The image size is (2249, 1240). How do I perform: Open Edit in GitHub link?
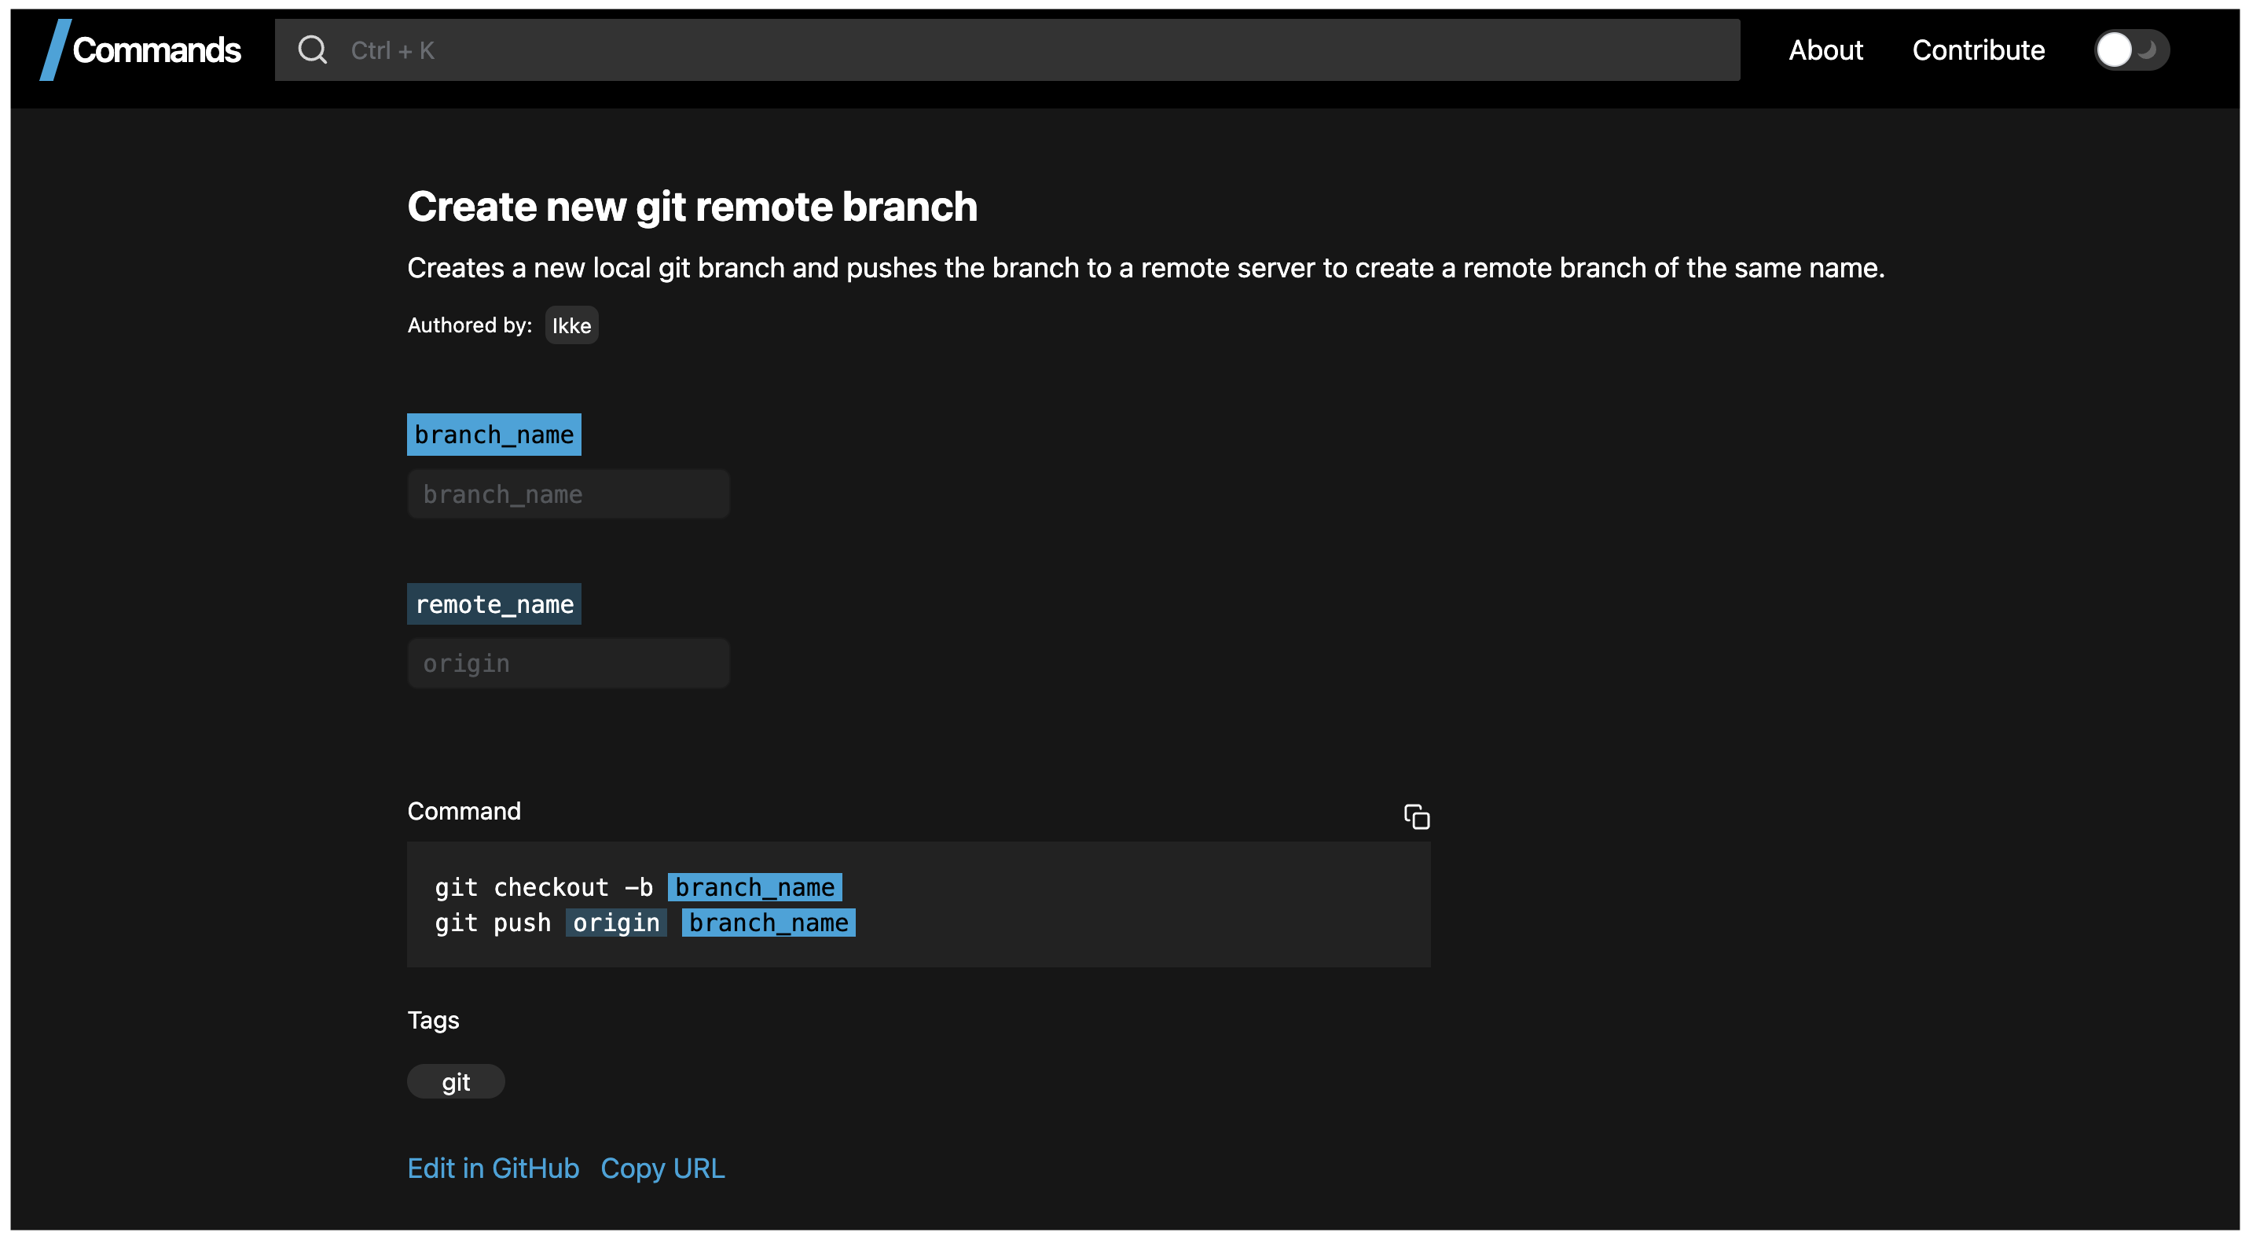[493, 1168]
